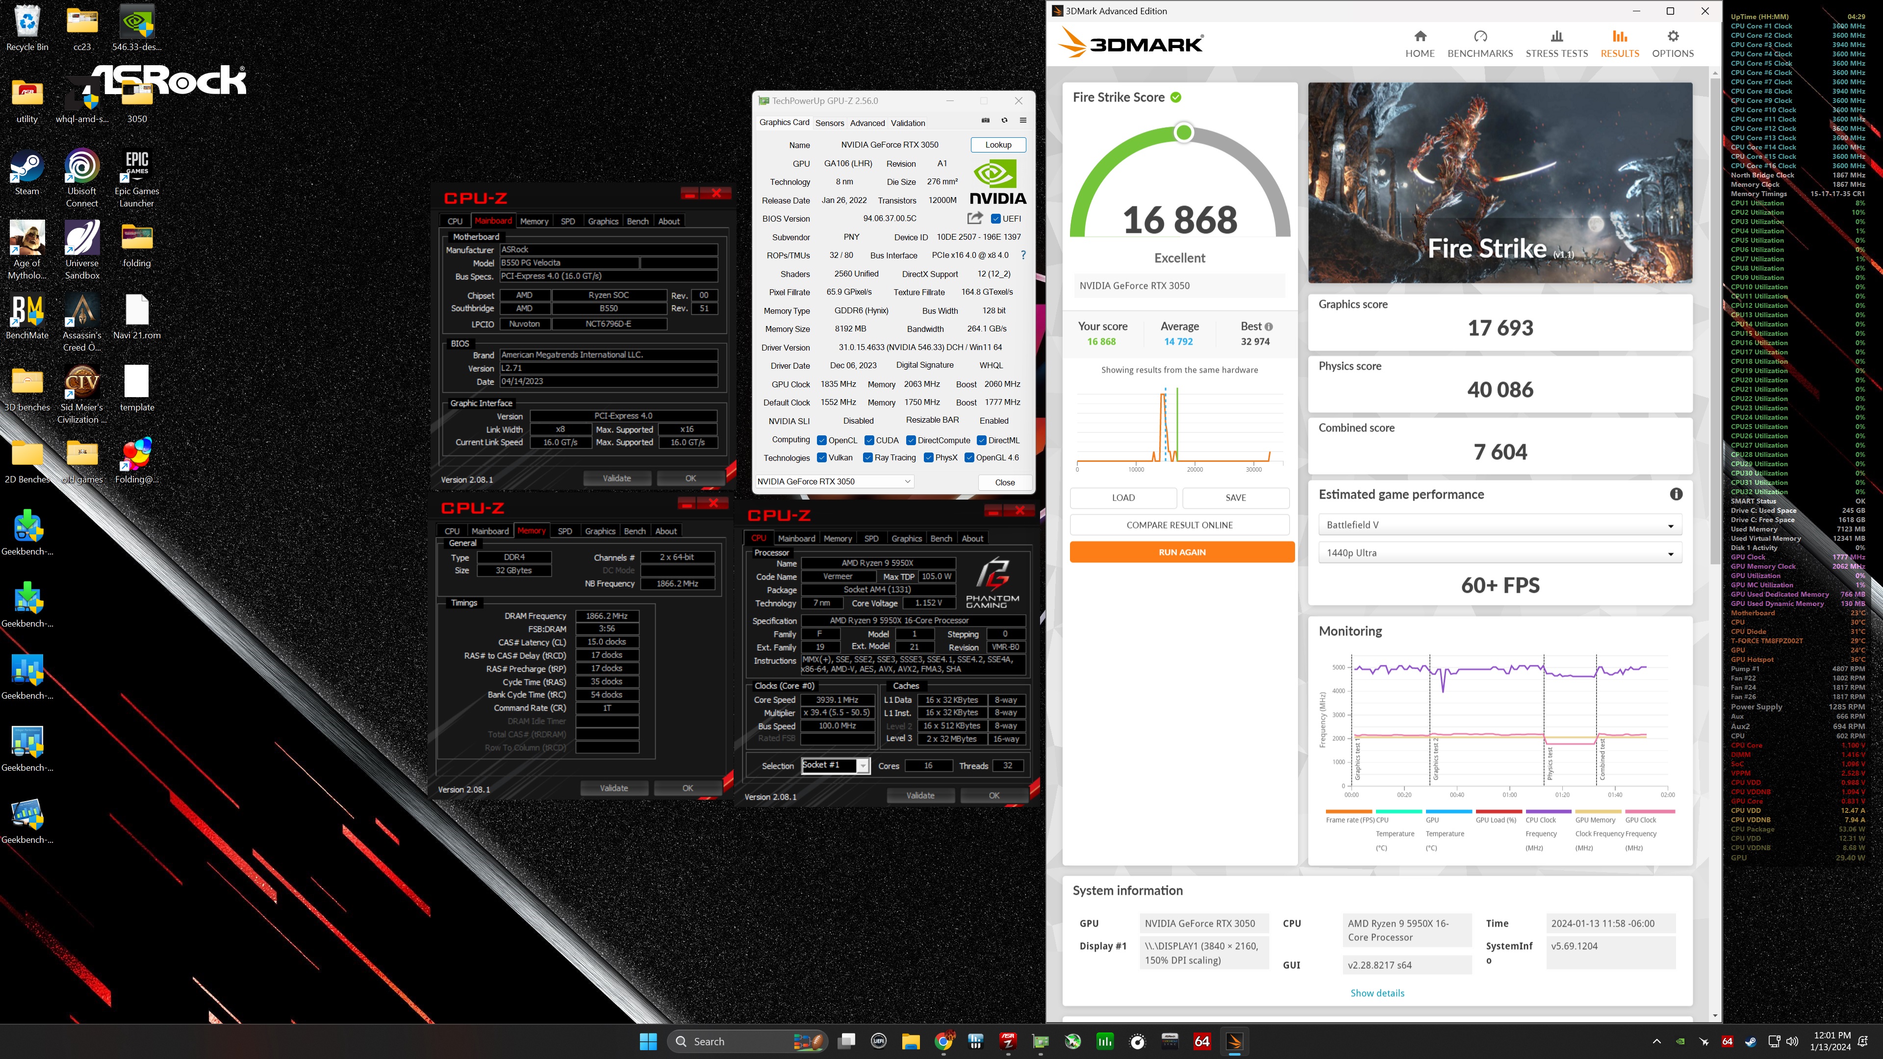Open the Folding@home desktop shortcut
Screen dimensions: 1883x1059
click(x=137, y=460)
